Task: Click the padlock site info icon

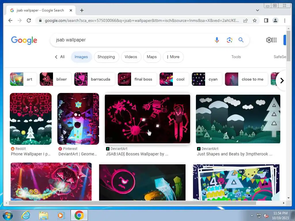Action: click(40, 20)
